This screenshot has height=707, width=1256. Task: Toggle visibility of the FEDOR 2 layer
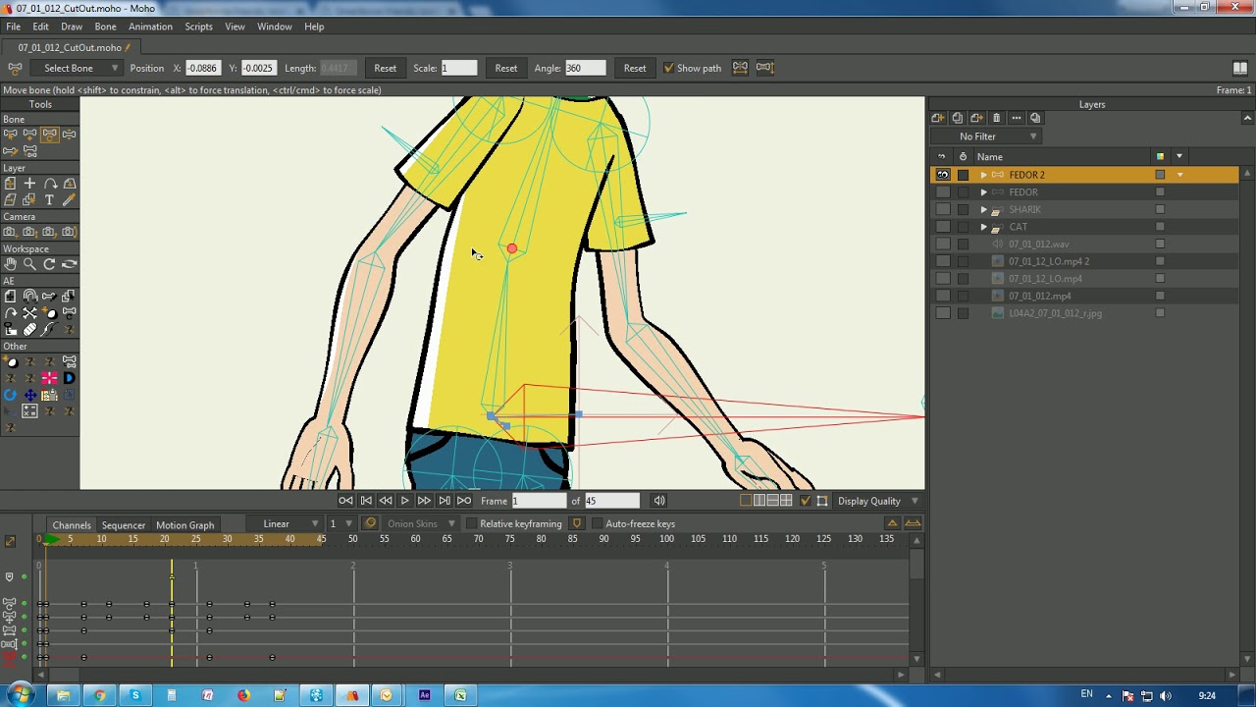coord(943,175)
